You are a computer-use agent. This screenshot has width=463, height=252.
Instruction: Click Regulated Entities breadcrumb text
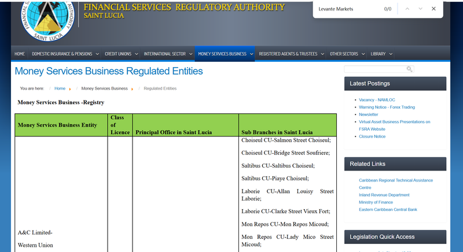(160, 88)
